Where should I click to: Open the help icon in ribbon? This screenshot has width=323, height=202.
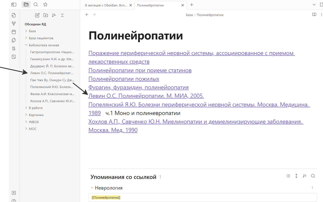click(14, 200)
